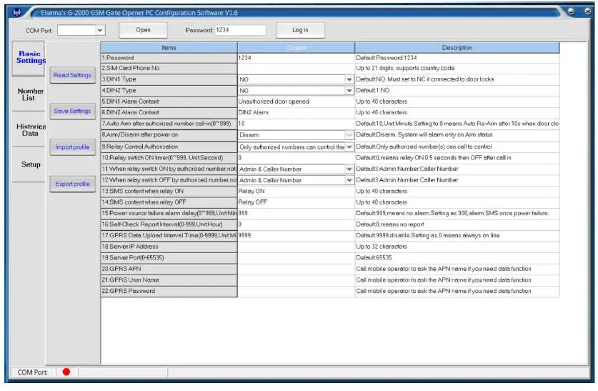Expand relay switch OFF notification dropdown
The height and width of the screenshot is (391, 598).
349,180
